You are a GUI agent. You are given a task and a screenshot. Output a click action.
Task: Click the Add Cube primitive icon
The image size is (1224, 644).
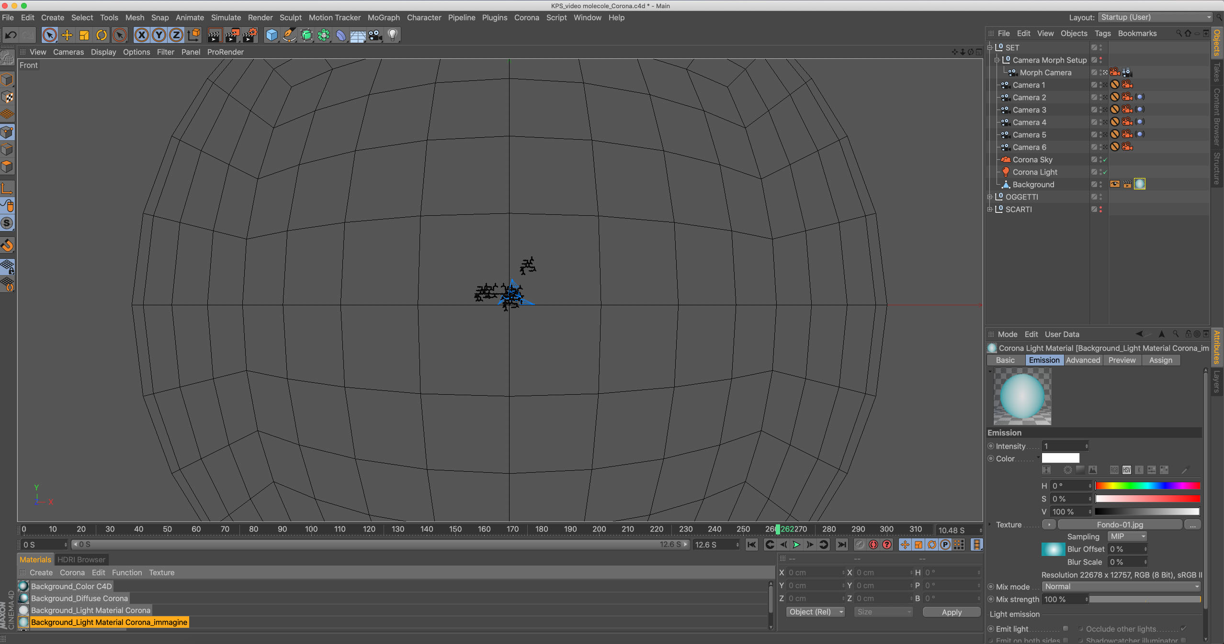(x=272, y=35)
